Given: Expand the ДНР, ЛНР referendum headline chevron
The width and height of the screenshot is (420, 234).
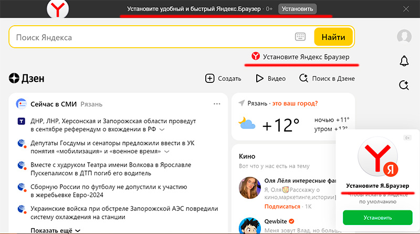Looking at the screenshot, I should coord(162,129).
